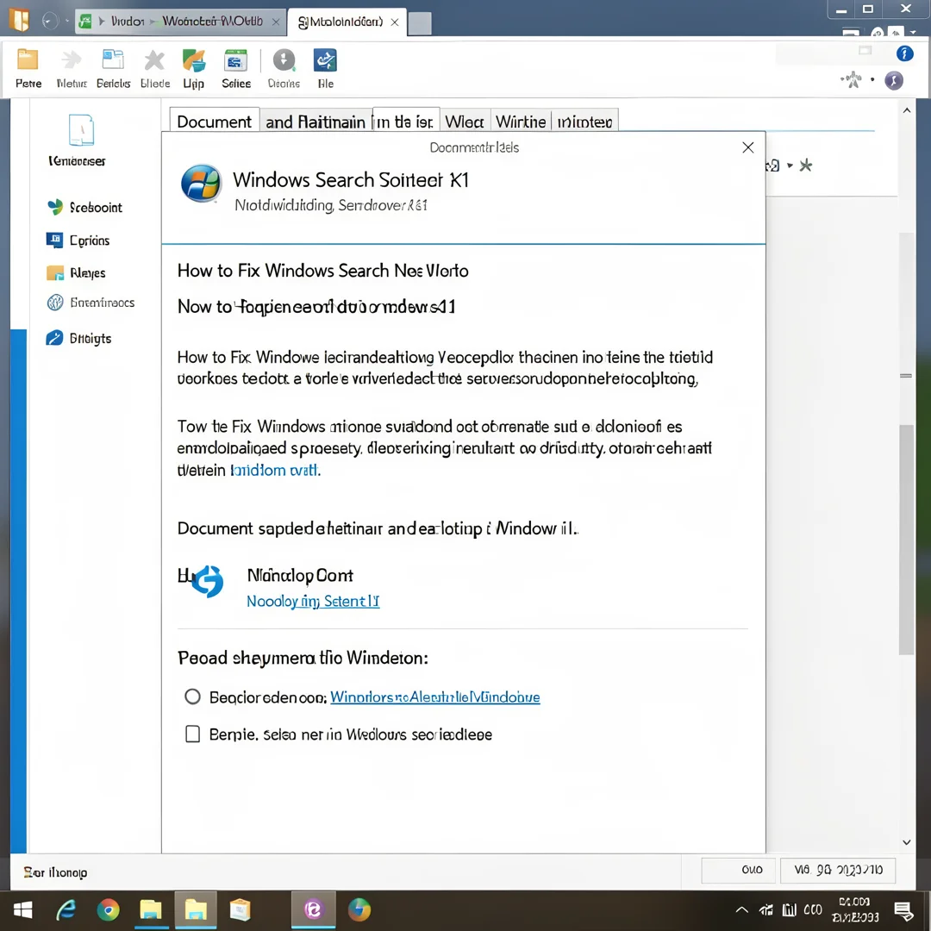The height and width of the screenshot is (931, 931).
Task: Switch to the inimteo tab
Action: [x=584, y=122]
